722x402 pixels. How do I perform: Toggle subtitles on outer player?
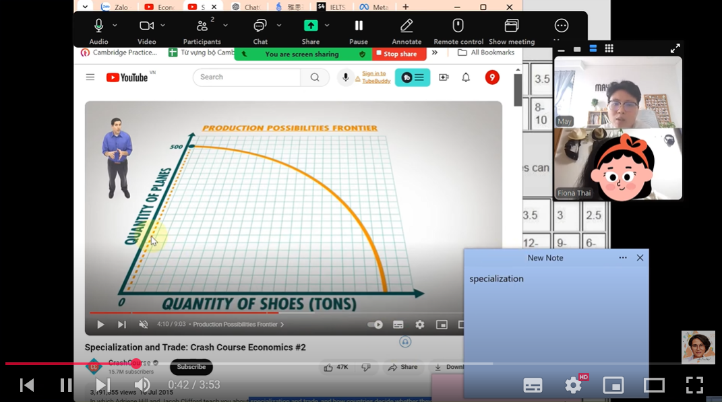coord(533,385)
